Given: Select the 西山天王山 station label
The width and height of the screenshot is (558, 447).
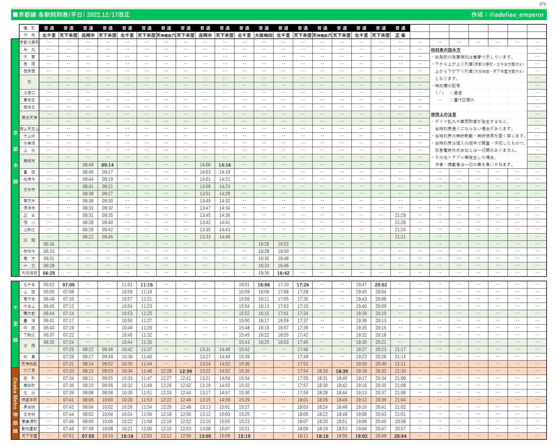Looking at the screenshot, I should pos(29,129).
